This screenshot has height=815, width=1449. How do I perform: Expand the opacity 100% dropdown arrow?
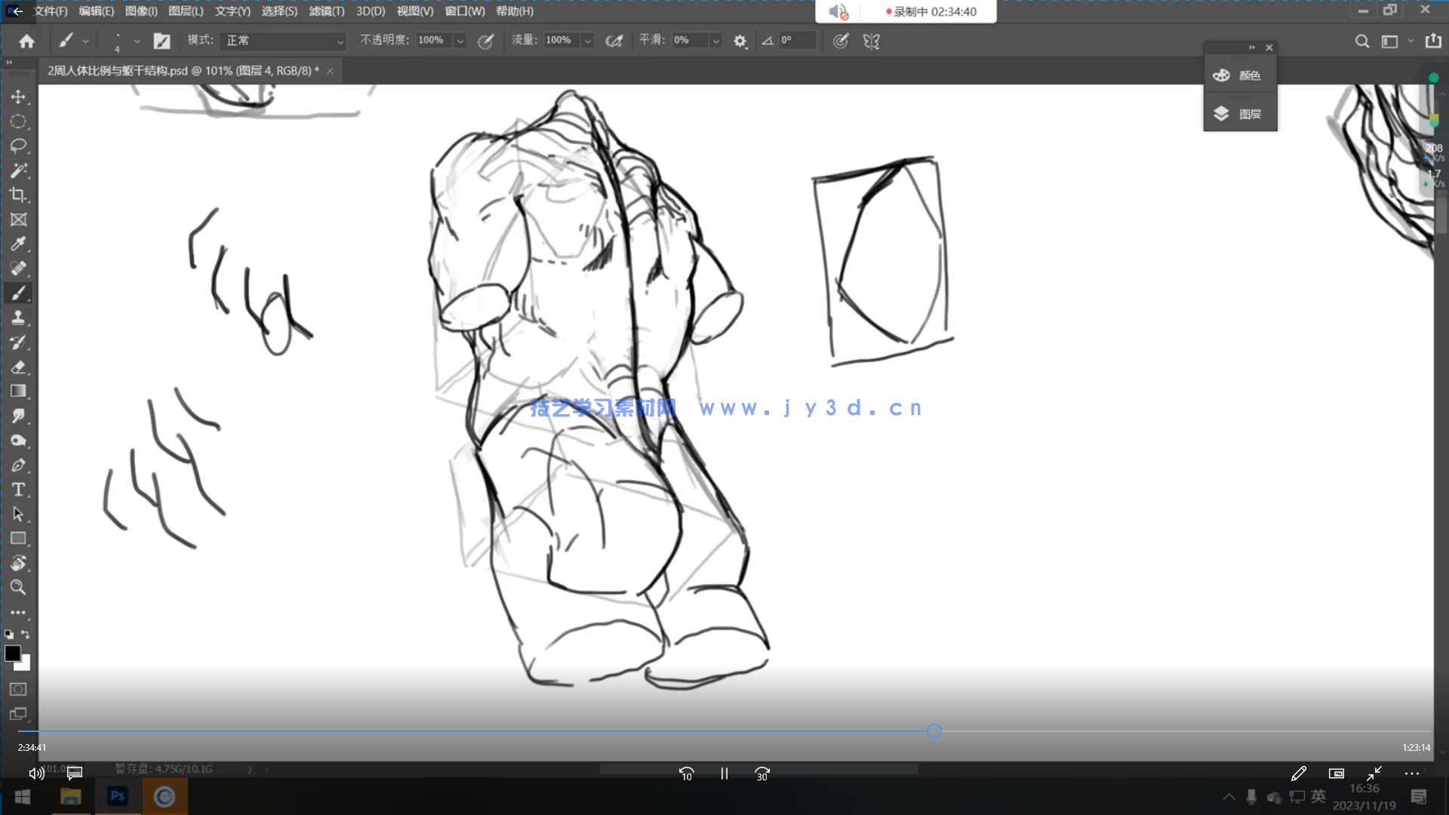[460, 41]
